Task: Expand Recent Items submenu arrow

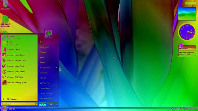Action: (56, 68)
